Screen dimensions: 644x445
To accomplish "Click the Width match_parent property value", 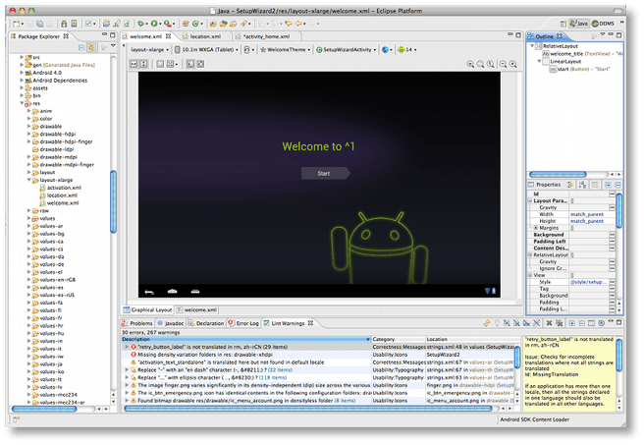I will pos(587,214).
